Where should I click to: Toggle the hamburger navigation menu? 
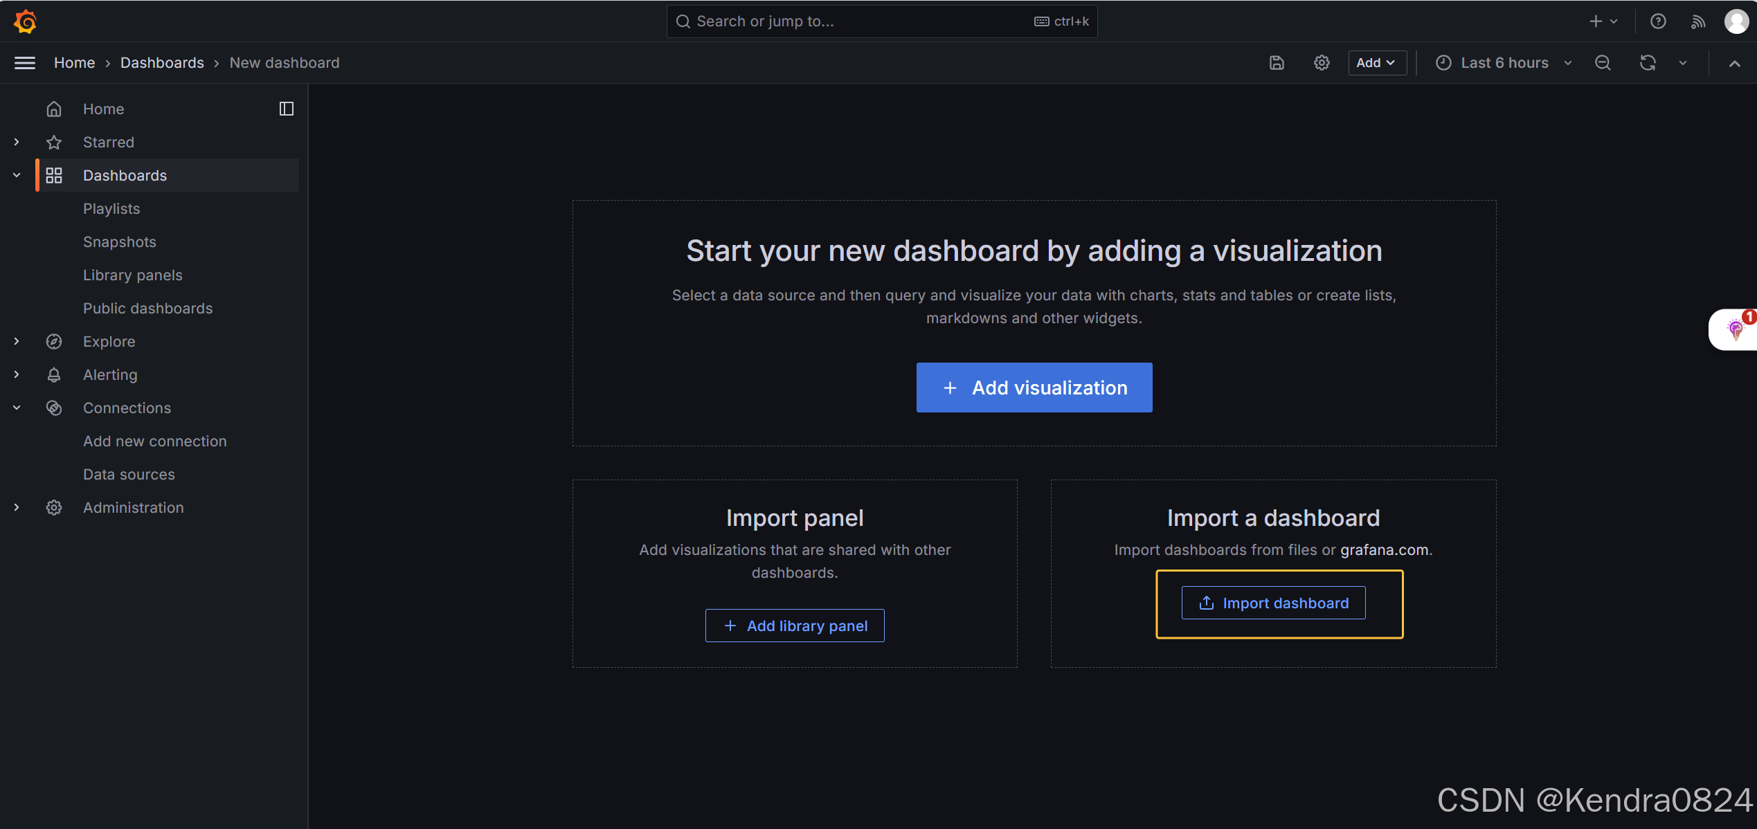click(x=25, y=63)
